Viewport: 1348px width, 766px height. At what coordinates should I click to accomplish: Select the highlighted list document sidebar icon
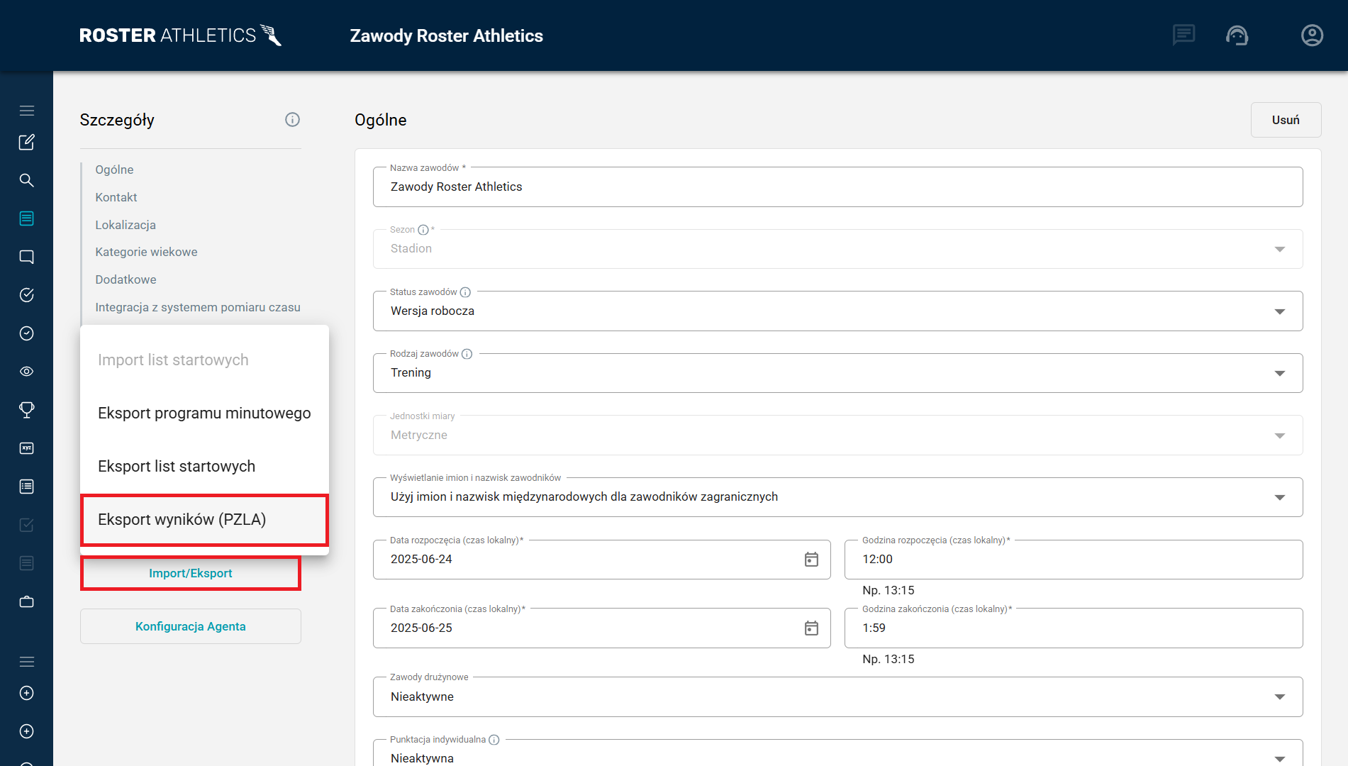[26, 218]
